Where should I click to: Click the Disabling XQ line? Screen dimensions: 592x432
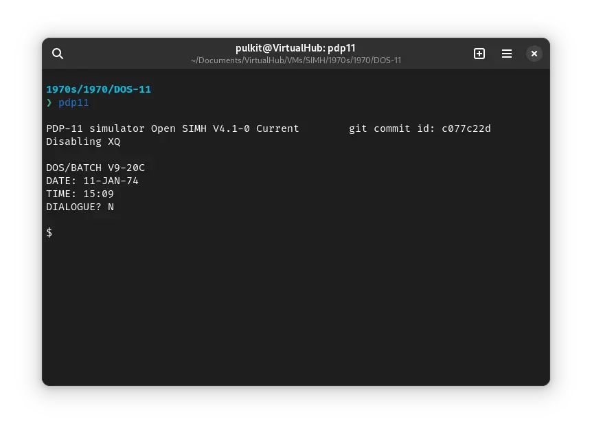point(83,141)
